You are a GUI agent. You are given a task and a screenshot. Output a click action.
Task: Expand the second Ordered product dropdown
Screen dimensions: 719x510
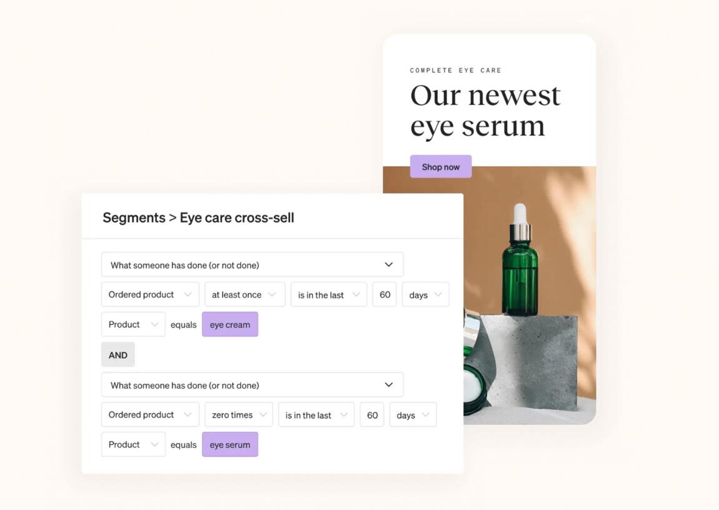point(150,415)
